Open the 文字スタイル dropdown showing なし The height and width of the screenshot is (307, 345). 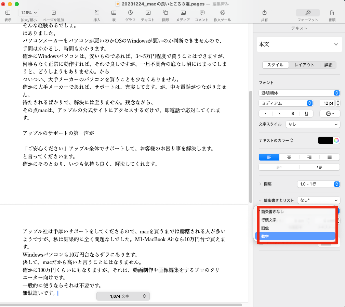(313, 124)
